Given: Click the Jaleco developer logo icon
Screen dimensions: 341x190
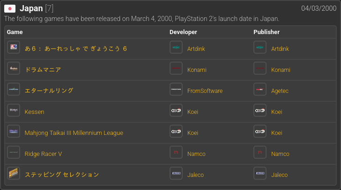Looking at the screenshot, I should point(176,173).
